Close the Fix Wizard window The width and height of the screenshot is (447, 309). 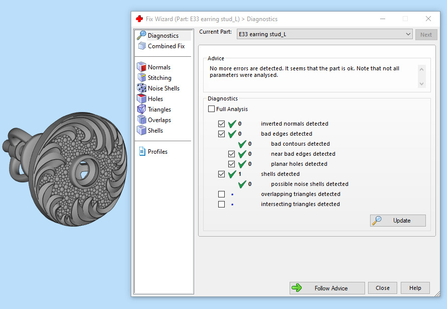click(x=428, y=19)
